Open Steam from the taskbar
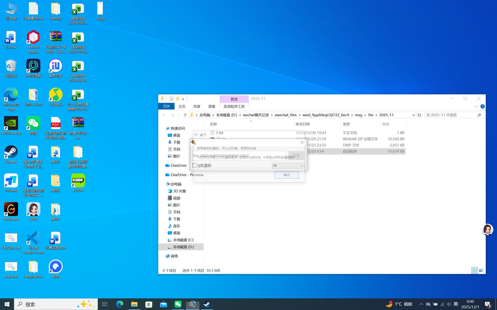The image size is (497, 310). pos(207,304)
